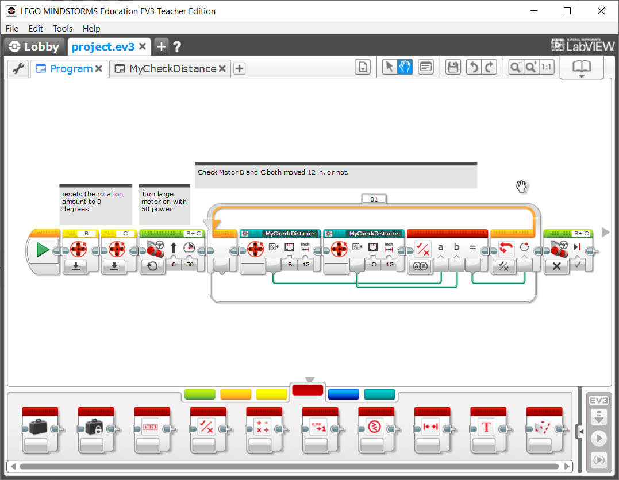Close the Program tab
619x480 pixels.
(99, 69)
